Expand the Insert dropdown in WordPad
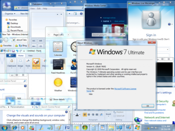 point(108,115)
